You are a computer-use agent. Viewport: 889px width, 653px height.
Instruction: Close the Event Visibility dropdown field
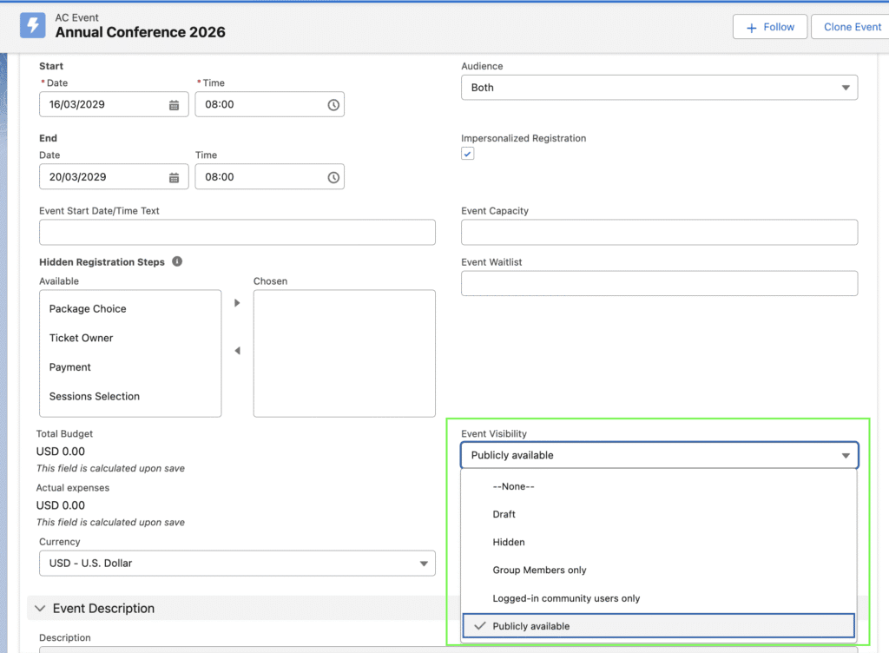point(658,456)
